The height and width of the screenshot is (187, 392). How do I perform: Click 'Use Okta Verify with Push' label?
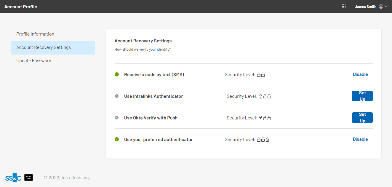click(x=151, y=118)
